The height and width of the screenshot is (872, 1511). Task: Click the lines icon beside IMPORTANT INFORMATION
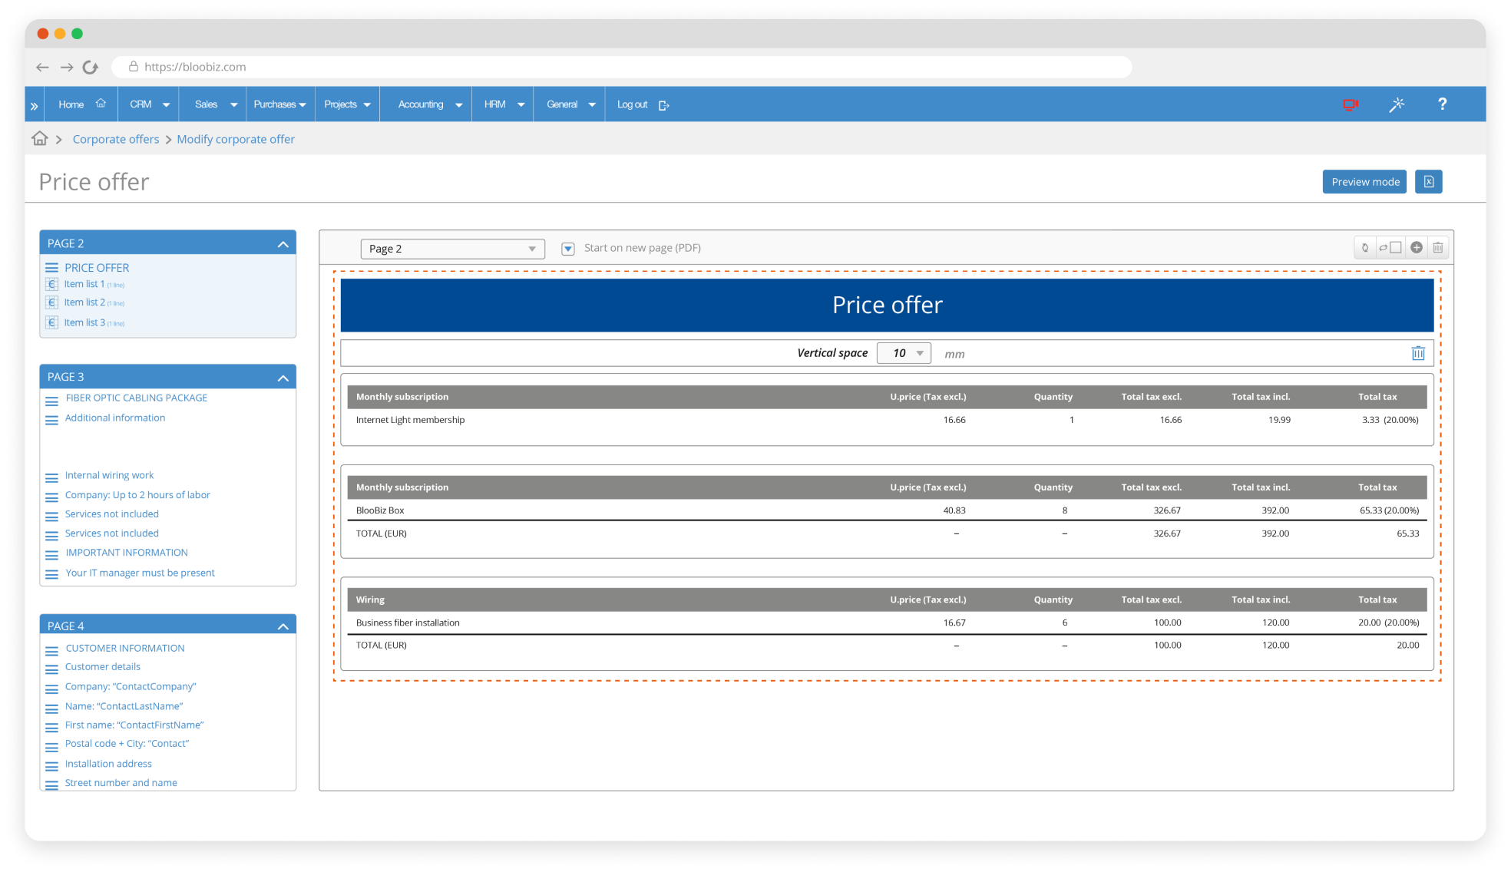pos(52,555)
